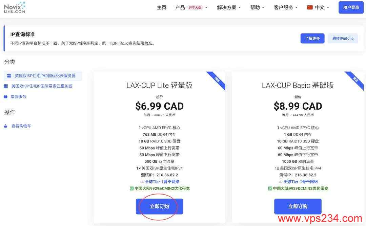Click the 500 GB 双向流量 line
The width and height of the screenshot is (366, 226).
point(159,161)
